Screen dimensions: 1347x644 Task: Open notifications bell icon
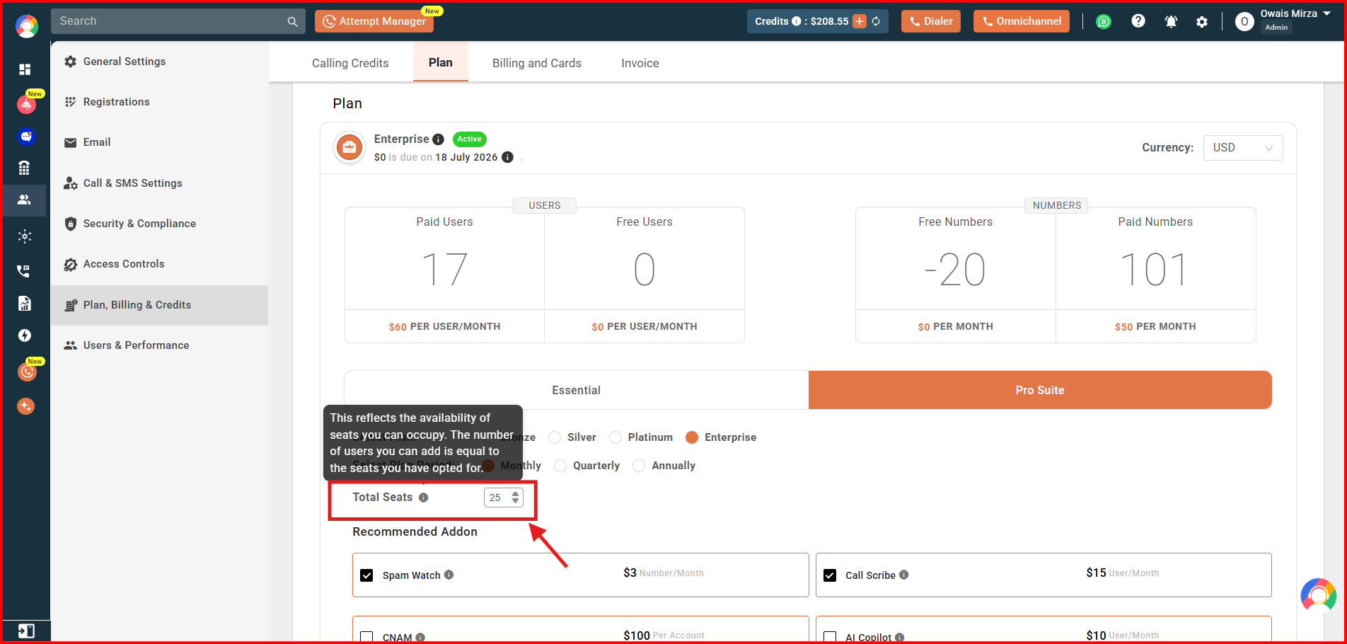[1171, 21]
